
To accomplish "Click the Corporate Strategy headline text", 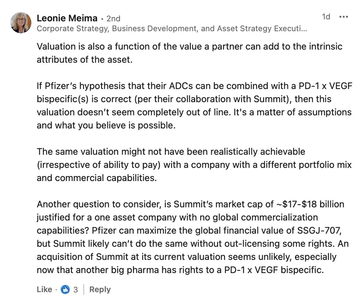I will (172, 28).
